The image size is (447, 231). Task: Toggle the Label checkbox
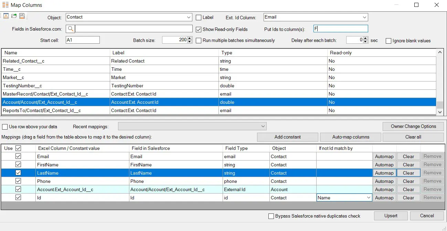(x=199, y=17)
